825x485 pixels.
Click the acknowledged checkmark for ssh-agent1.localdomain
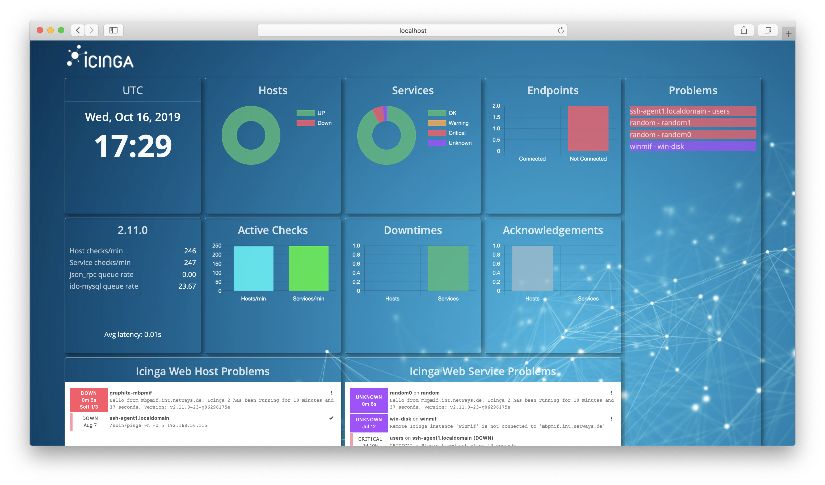[331, 418]
